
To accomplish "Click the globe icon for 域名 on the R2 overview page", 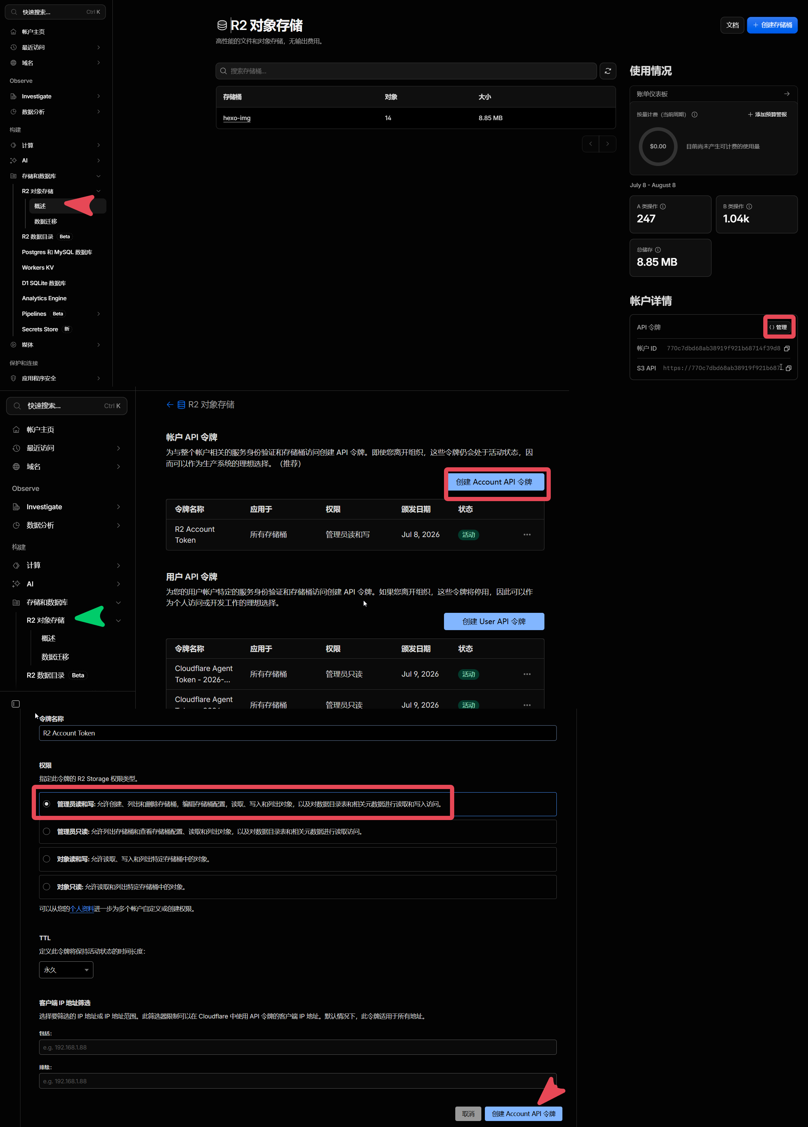I will pos(13,63).
